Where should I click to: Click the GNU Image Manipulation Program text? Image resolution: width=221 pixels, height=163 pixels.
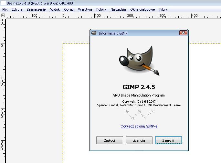tap(139, 95)
